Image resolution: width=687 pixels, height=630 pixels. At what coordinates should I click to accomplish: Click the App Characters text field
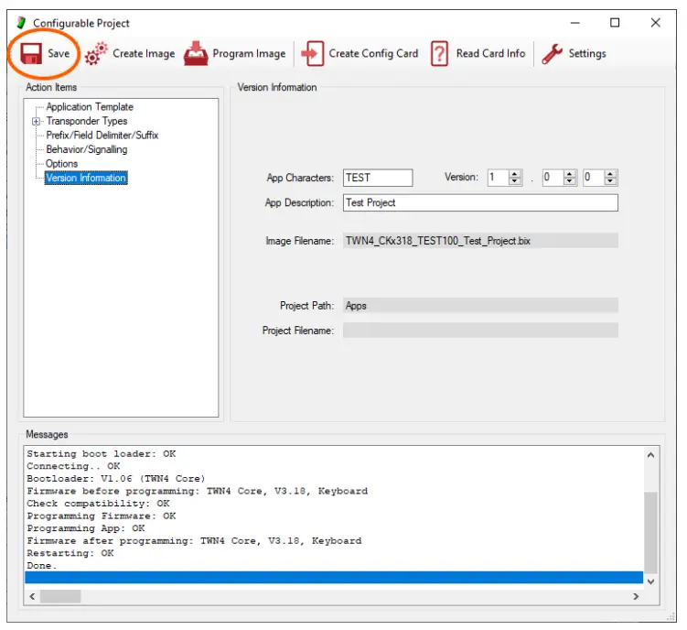(x=378, y=178)
